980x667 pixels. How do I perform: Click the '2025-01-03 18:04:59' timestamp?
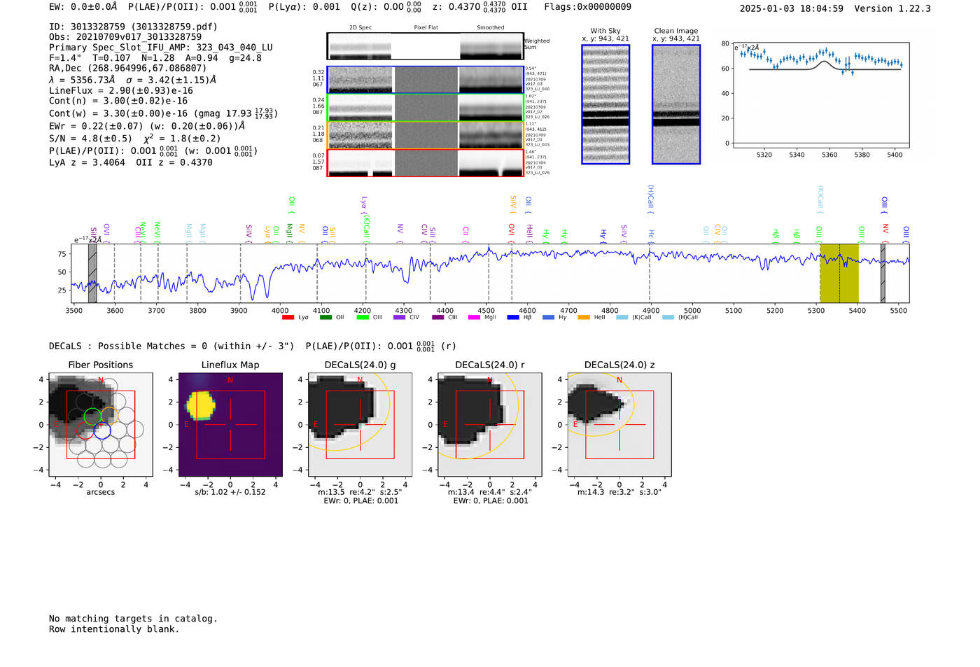(x=791, y=8)
